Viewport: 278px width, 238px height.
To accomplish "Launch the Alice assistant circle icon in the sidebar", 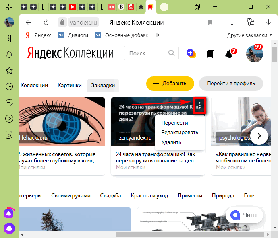I will pos(9,228).
